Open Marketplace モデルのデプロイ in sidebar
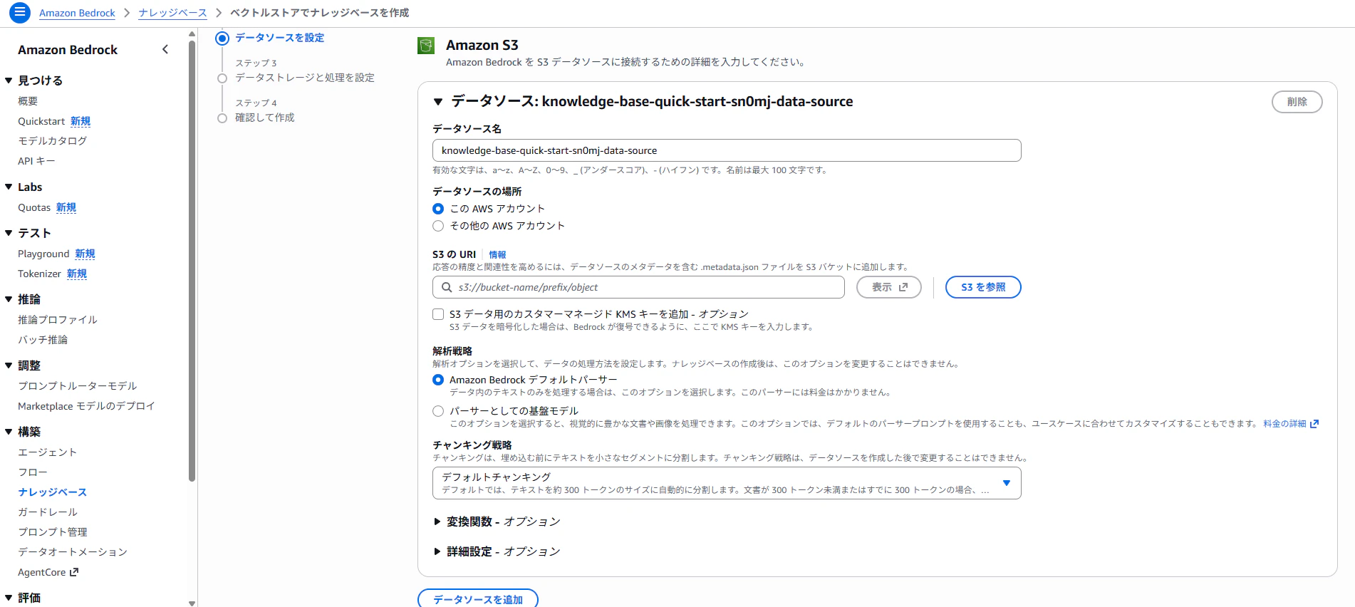The image size is (1355, 607). 86,406
